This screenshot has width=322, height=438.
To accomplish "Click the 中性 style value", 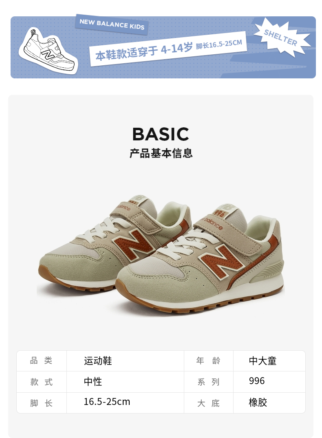I will coord(93,382).
